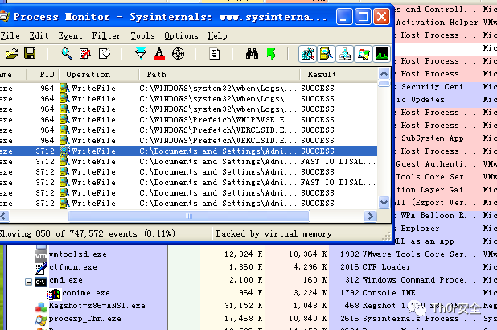Viewport: 497px width, 330px height.
Task: Open the Help menu
Action: tap(217, 36)
